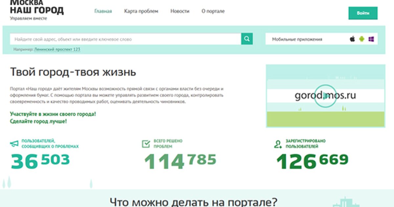The image size is (394, 207).
Task: Click the checkmark icon for solved problems
Action: pyautogui.click(x=146, y=144)
